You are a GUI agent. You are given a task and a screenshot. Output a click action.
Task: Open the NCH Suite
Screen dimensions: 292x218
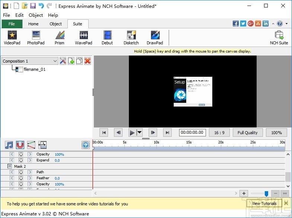(279, 38)
